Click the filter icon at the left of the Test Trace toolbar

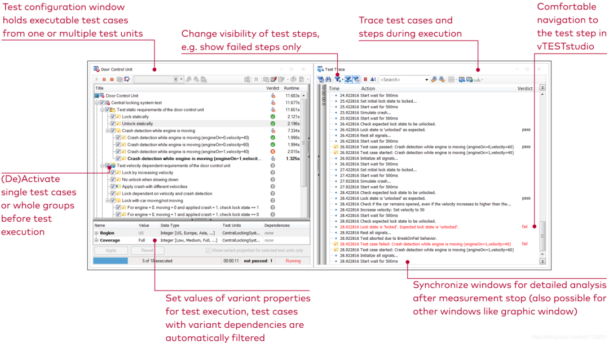click(321, 79)
